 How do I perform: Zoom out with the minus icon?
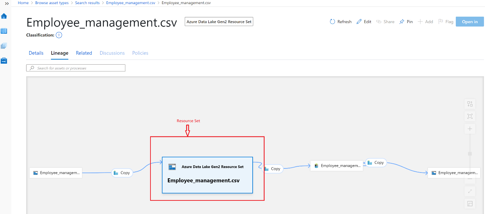tap(470, 179)
